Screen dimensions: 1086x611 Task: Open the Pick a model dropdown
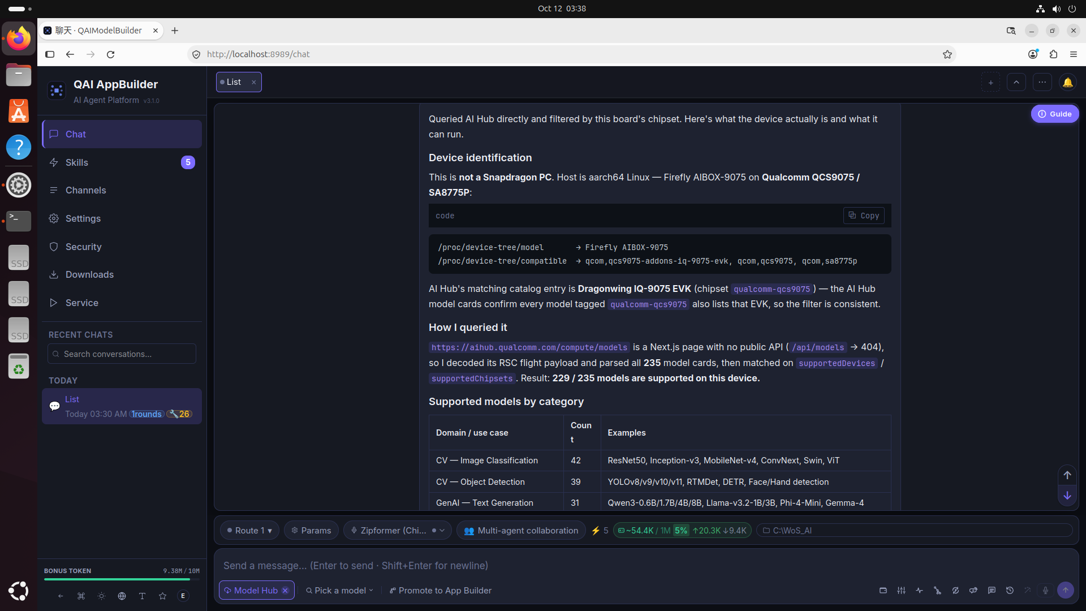coord(339,591)
